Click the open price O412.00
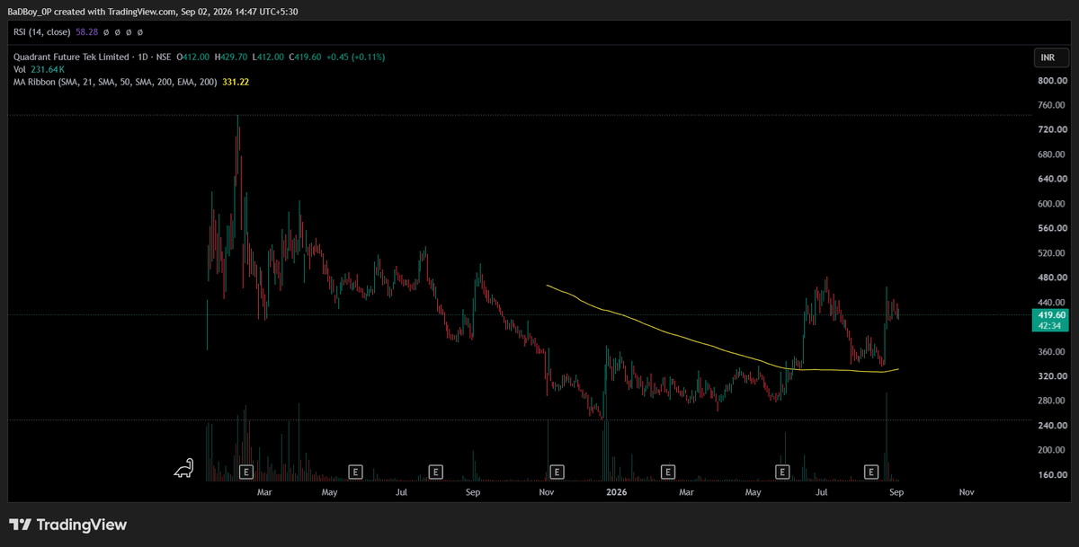This screenshot has height=547, width=1079. (x=193, y=57)
